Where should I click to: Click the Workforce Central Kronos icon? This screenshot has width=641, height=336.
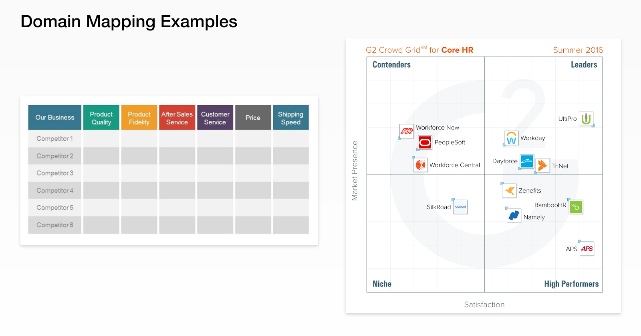tap(421, 165)
